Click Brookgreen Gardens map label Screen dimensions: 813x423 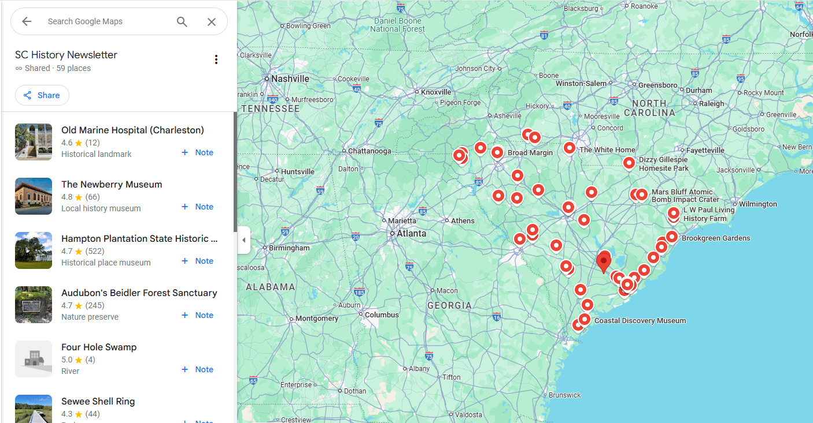[716, 238]
